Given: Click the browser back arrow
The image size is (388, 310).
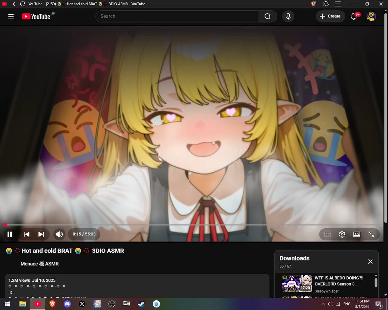Looking at the screenshot, I should point(14,4).
